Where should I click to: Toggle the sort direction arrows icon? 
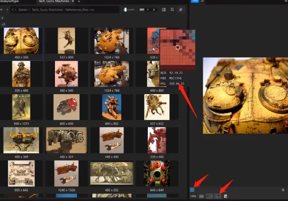click(x=181, y=10)
